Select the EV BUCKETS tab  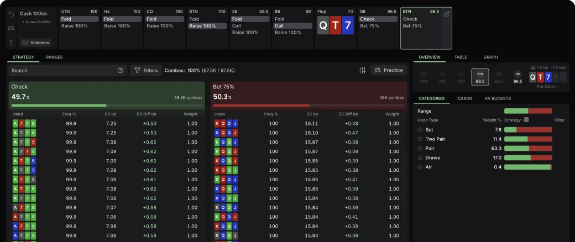[498, 99]
